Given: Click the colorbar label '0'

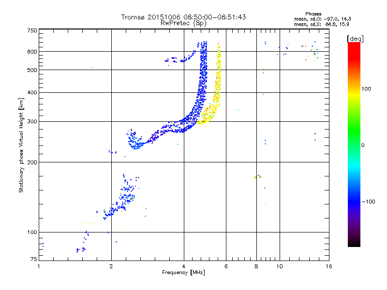Looking at the screenshot, I should 363,145.
